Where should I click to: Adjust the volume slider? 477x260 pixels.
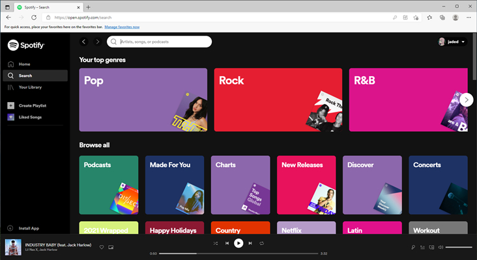pyautogui.click(x=459, y=247)
